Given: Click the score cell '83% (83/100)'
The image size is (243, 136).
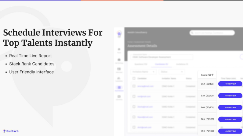Looking at the screenshot, I should pyautogui.click(x=208, y=96).
